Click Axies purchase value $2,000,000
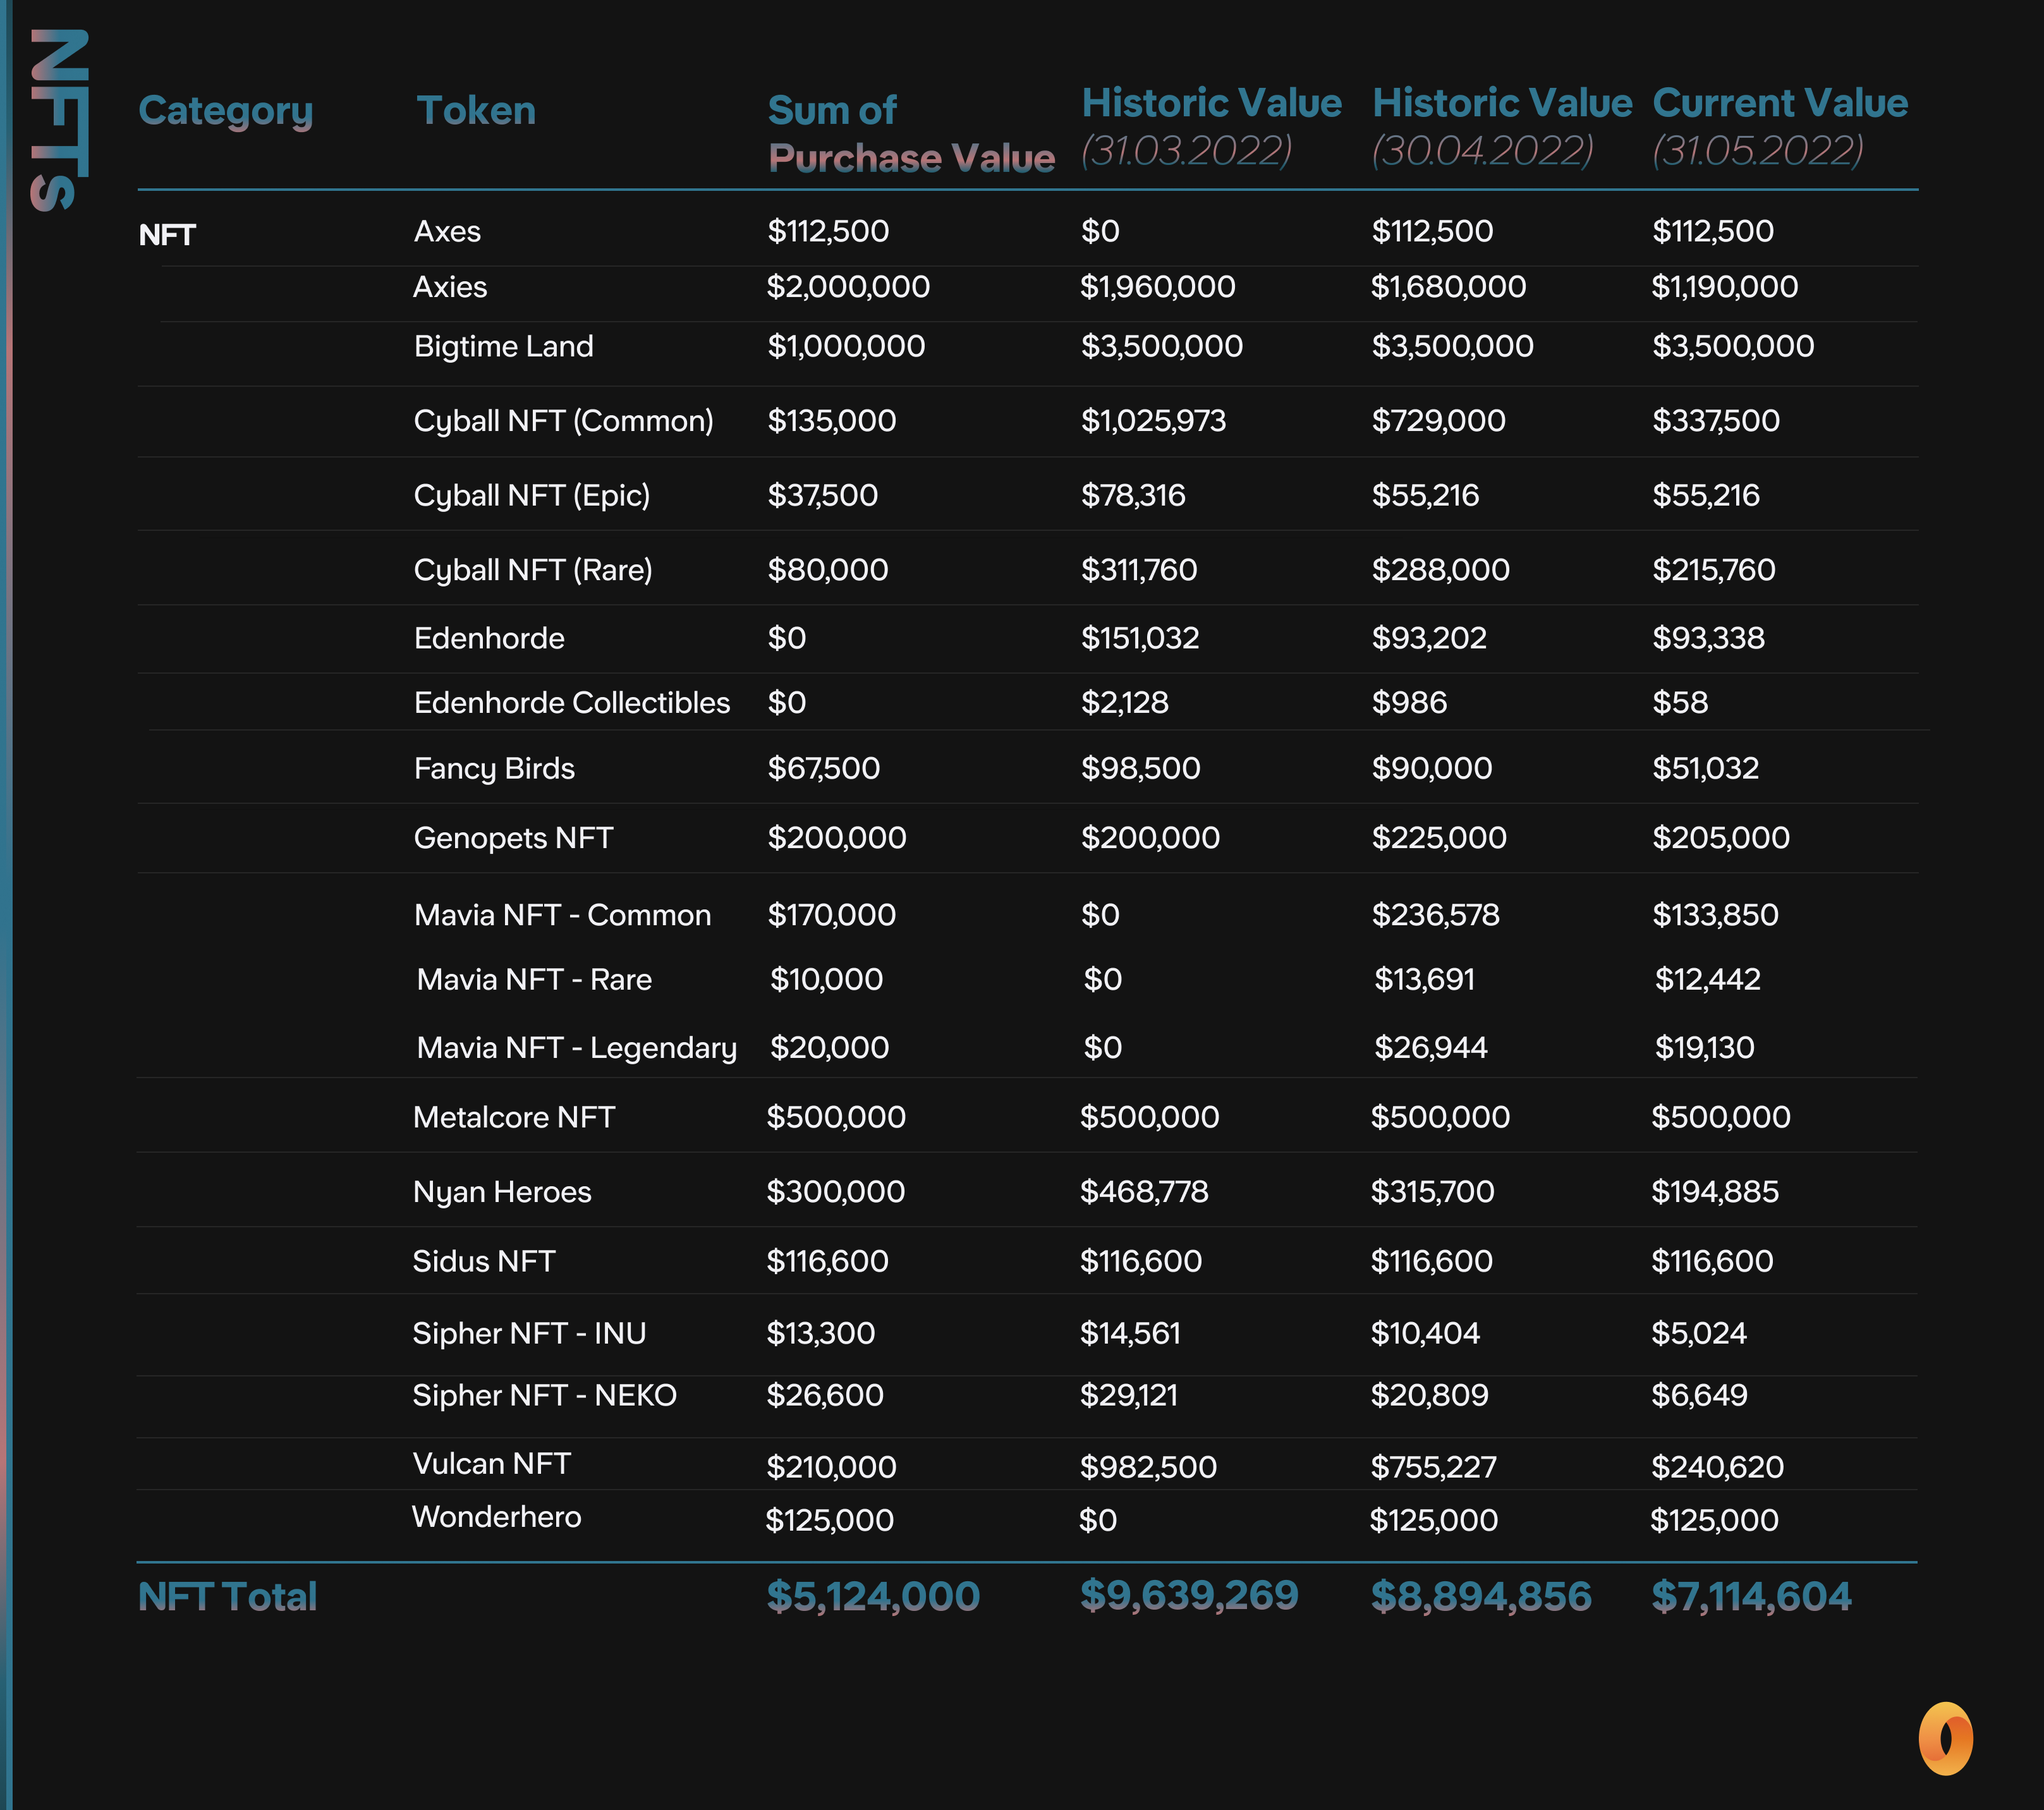Viewport: 2044px width, 1810px height. 848,287
